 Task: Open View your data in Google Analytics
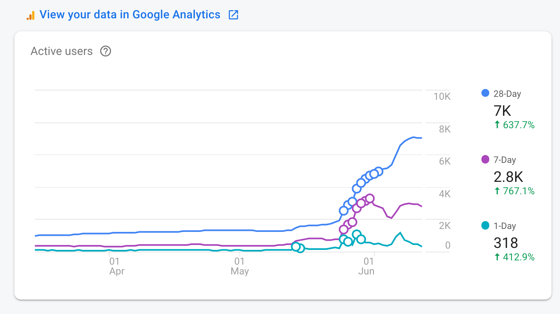pyautogui.click(x=130, y=15)
